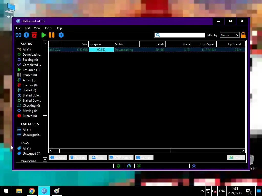The height and width of the screenshot is (196, 262).
Task: Click the green download speed status icon
Action: pyautogui.click(x=139, y=166)
